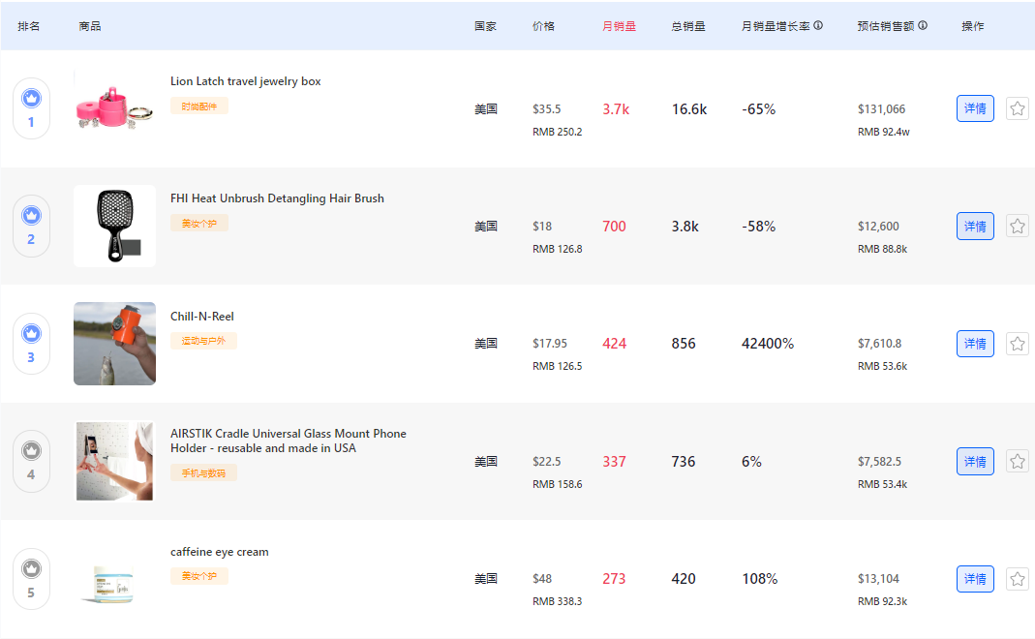Click info icon beside 预估销售额 header
The width and height of the screenshot is (1035, 639).
tap(923, 26)
